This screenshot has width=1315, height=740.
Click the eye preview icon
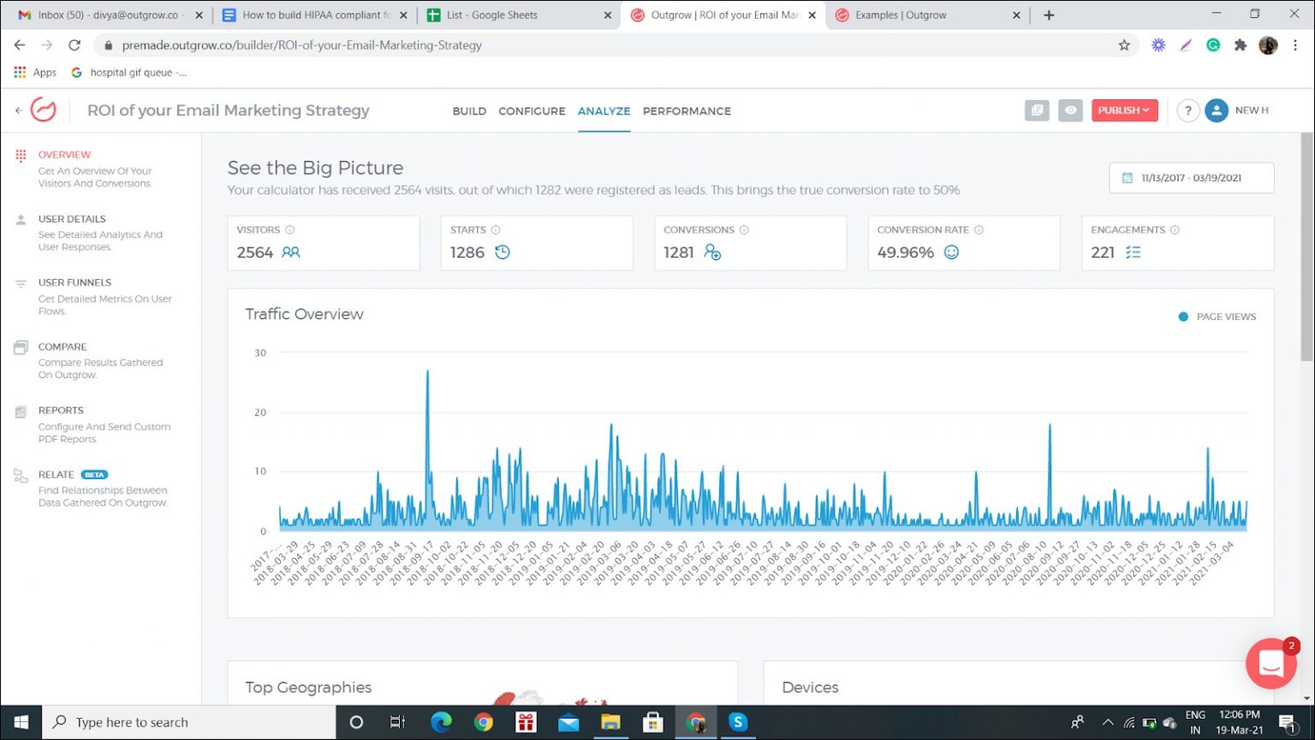point(1070,110)
